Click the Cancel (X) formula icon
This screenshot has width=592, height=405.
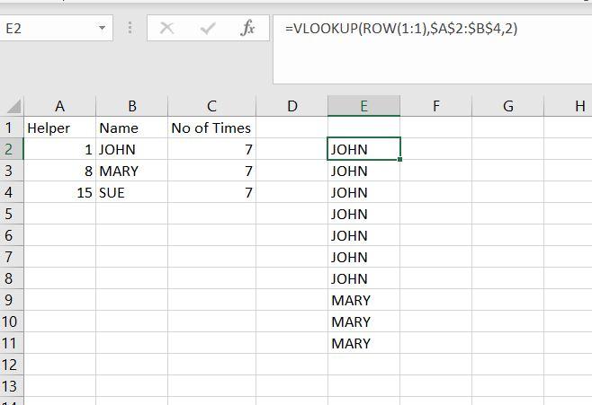tap(166, 28)
